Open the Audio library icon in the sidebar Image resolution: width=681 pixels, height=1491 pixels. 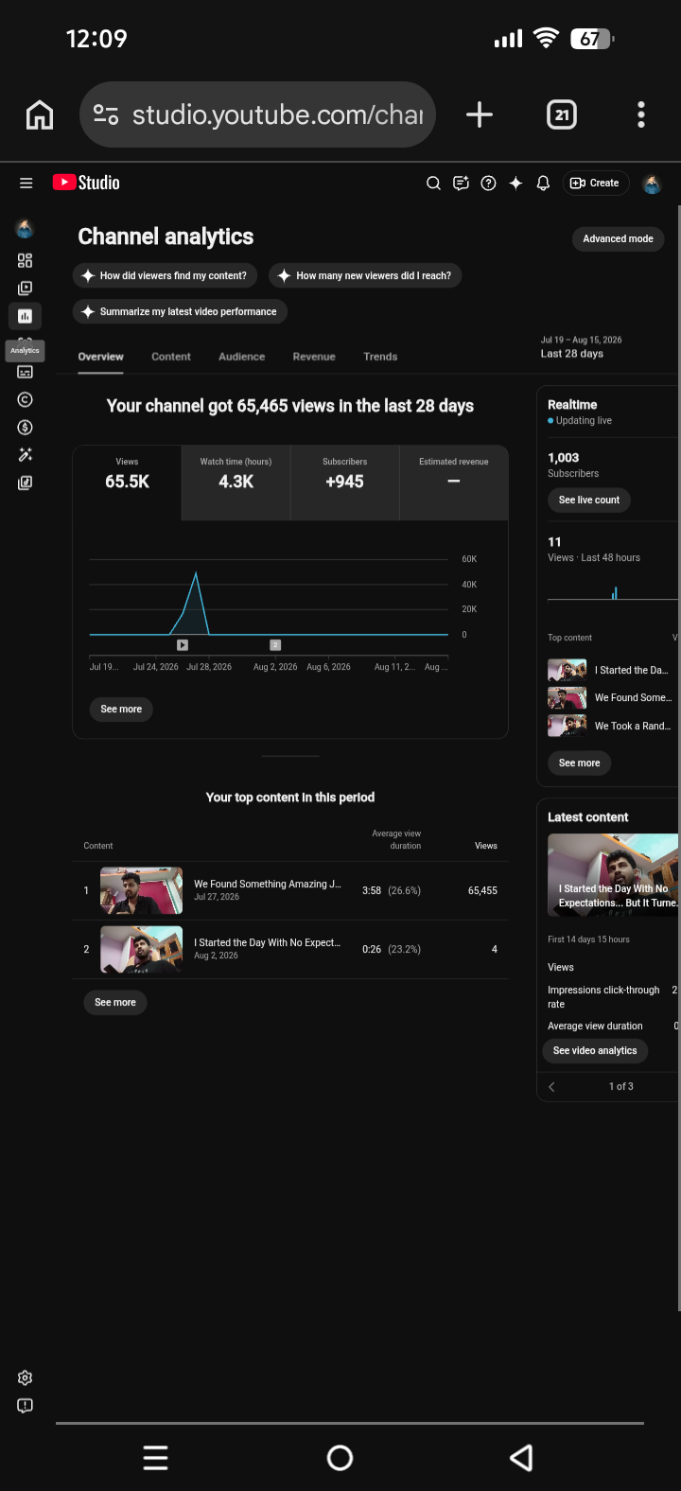pos(25,482)
